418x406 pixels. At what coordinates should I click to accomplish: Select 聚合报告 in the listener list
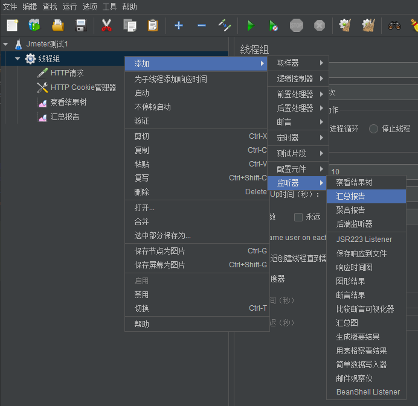click(x=350, y=210)
